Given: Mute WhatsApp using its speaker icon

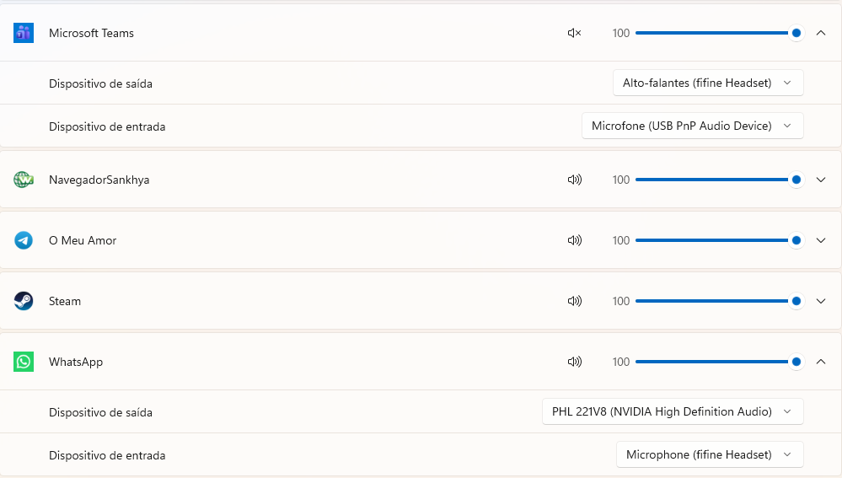Looking at the screenshot, I should [x=575, y=362].
